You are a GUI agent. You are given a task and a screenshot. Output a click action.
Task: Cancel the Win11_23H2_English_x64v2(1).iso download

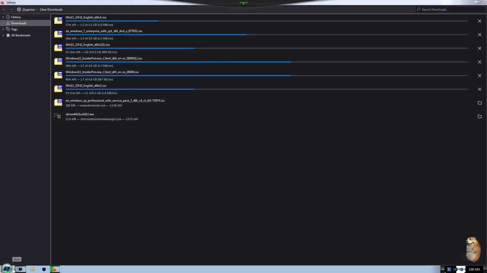(x=479, y=48)
